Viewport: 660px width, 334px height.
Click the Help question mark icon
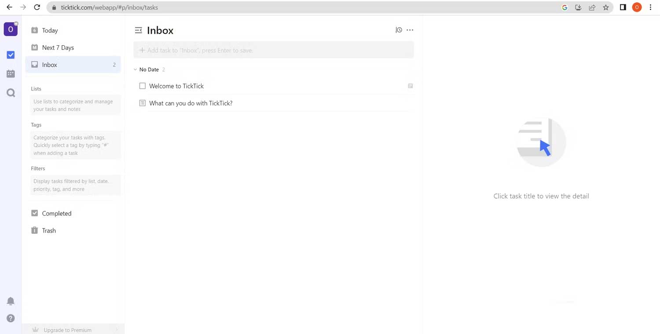click(11, 318)
